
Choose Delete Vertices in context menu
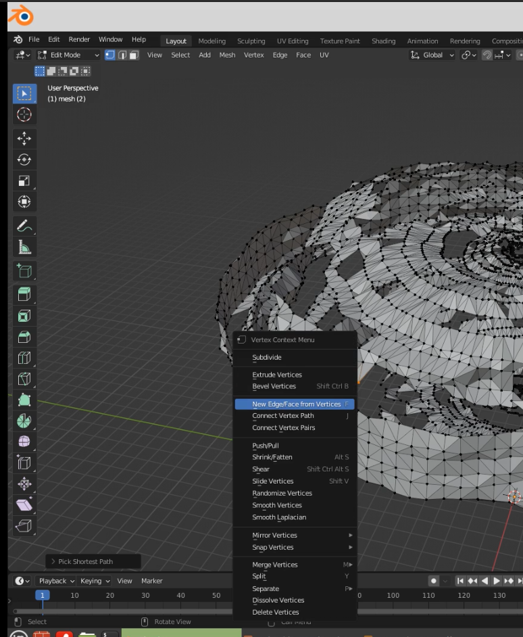click(275, 612)
